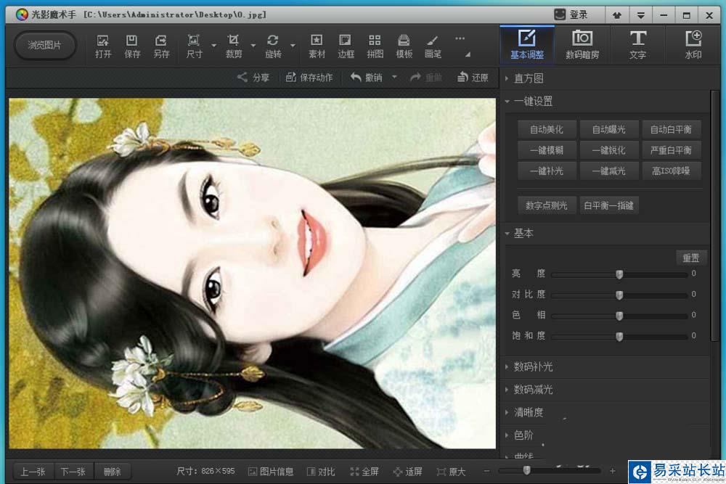The height and width of the screenshot is (484, 726).
Task: Select the 裁剪 crop tool
Action: 233,46
